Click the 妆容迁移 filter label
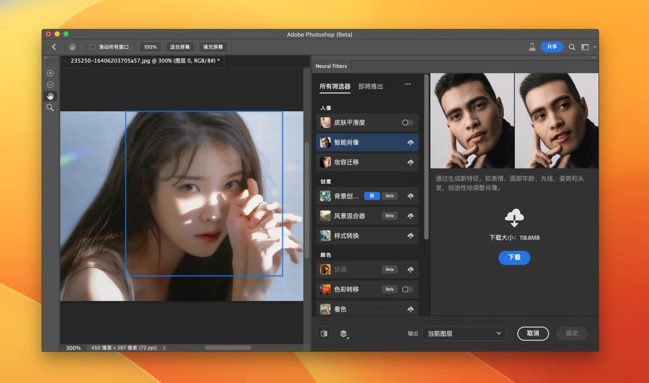This screenshot has width=649, height=383. click(347, 162)
